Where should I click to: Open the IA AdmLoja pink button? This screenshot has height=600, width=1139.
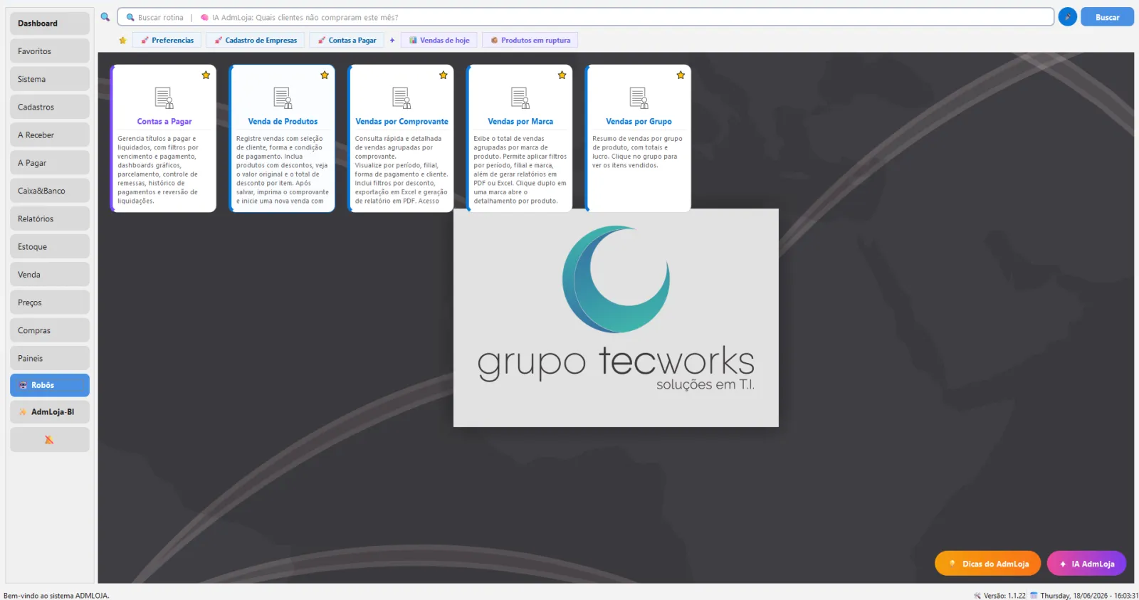[x=1086, y=564]
